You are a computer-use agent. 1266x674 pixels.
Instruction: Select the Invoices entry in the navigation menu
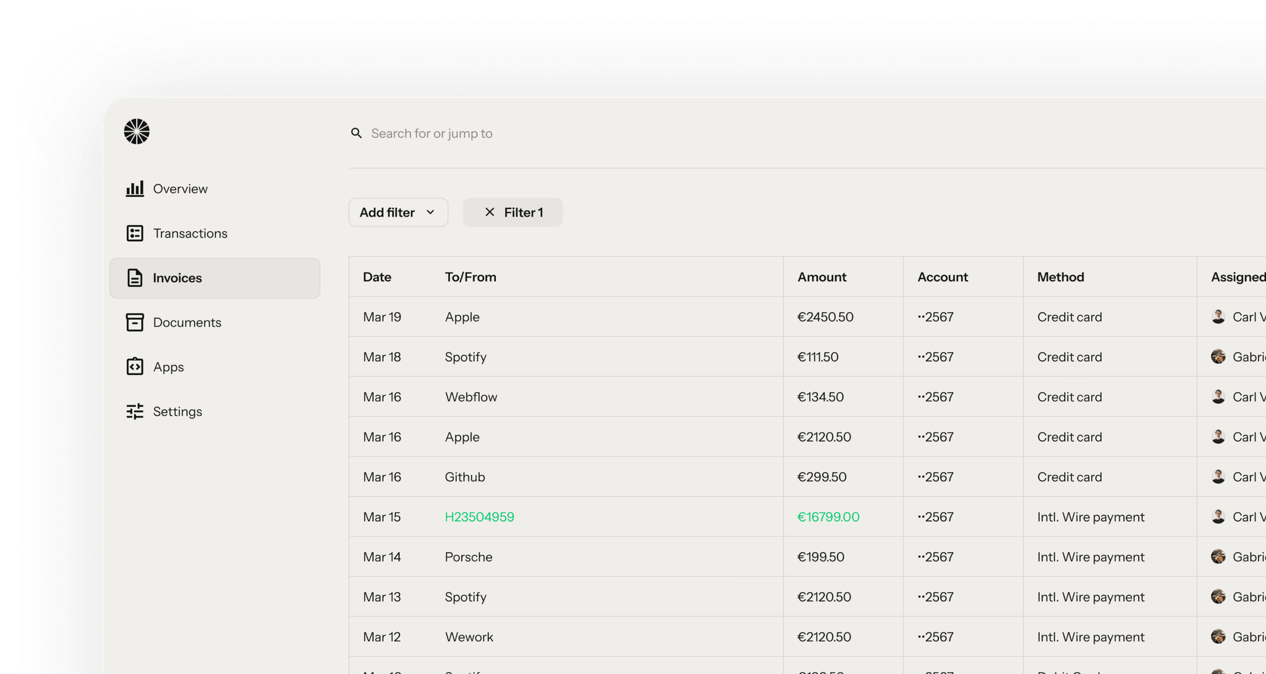click(177, 278)
